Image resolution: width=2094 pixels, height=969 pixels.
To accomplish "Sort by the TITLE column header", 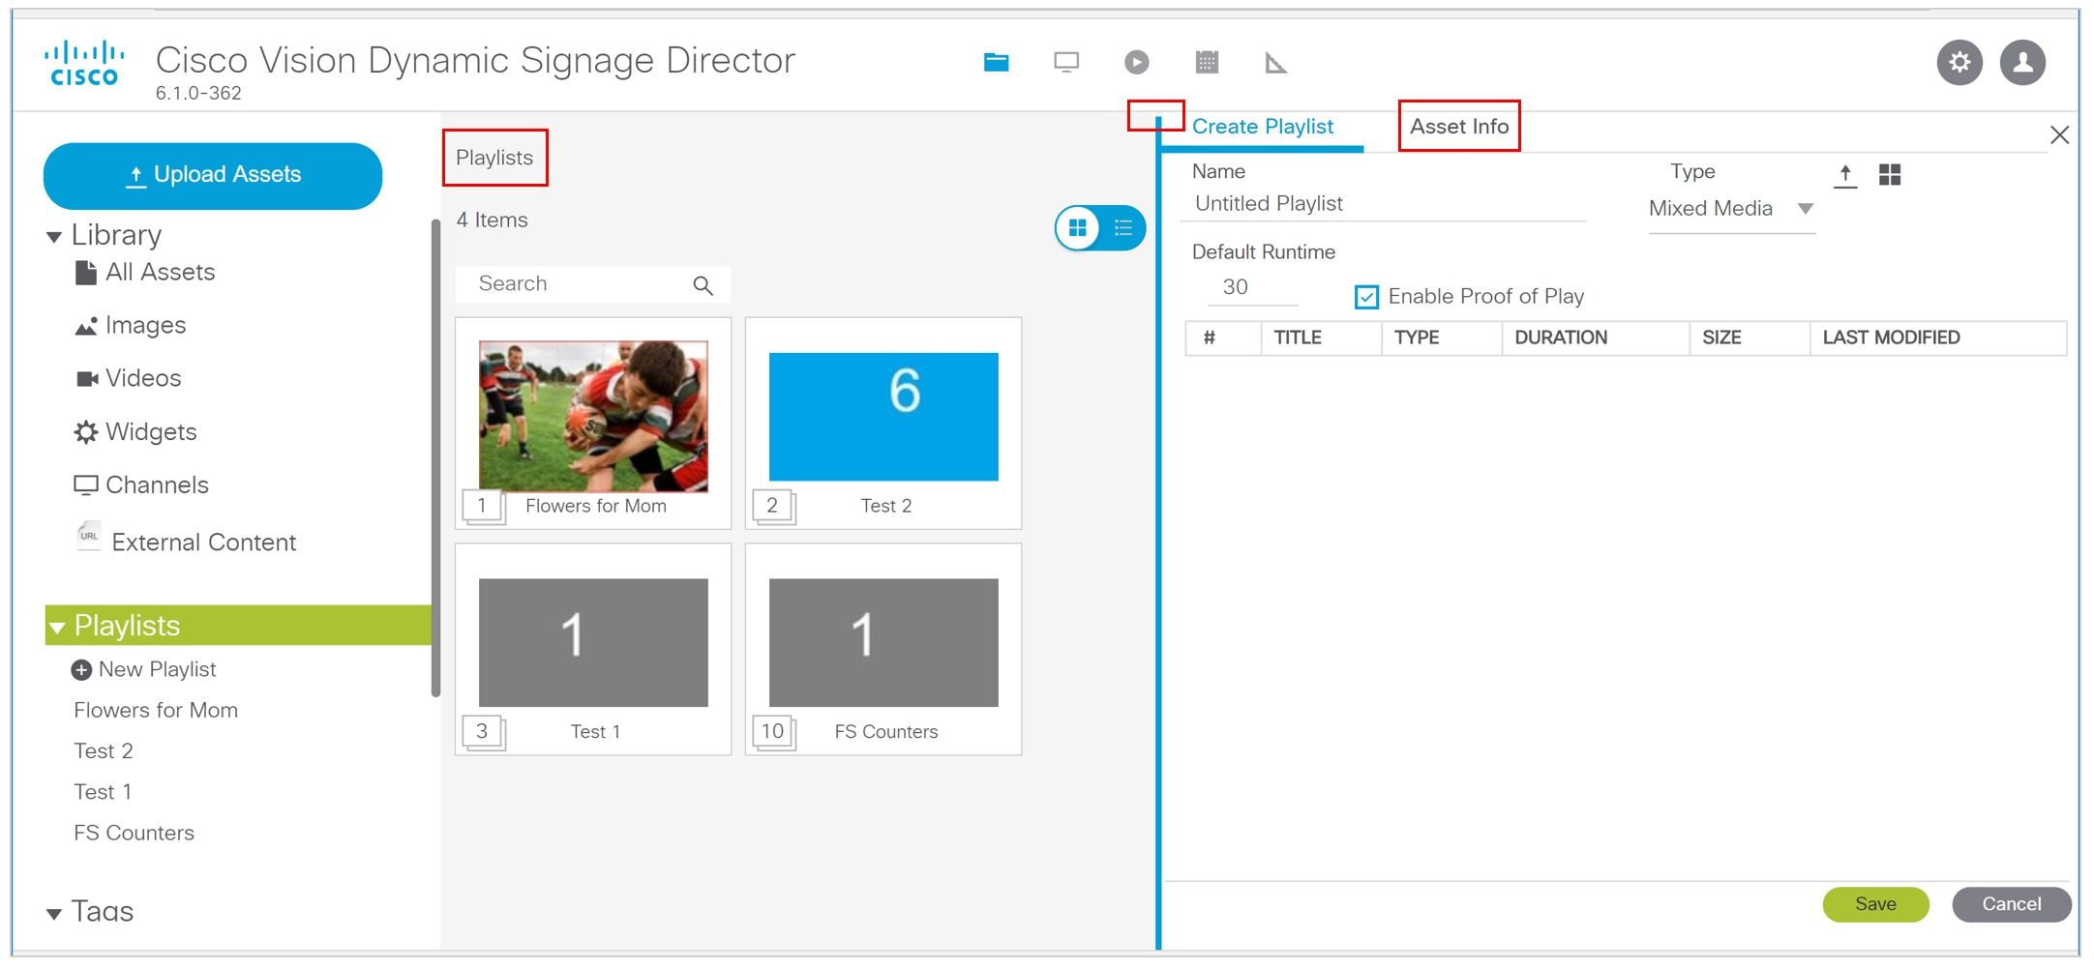I will coord(1321,338).
